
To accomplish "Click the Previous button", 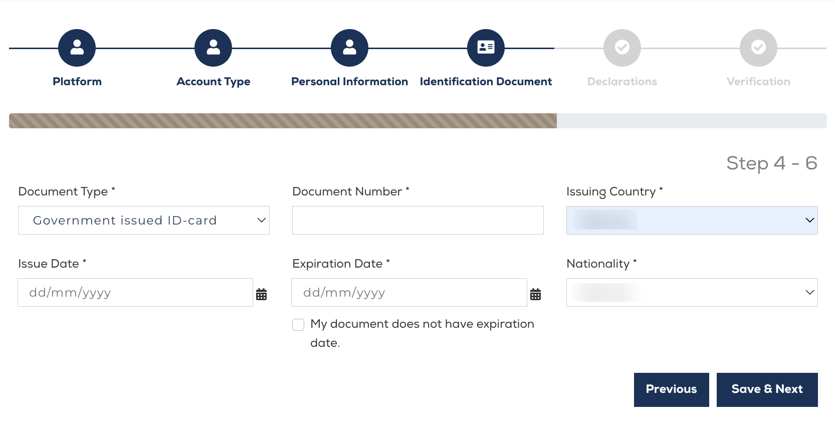I will pyautogui.click(x=671, y=389).
